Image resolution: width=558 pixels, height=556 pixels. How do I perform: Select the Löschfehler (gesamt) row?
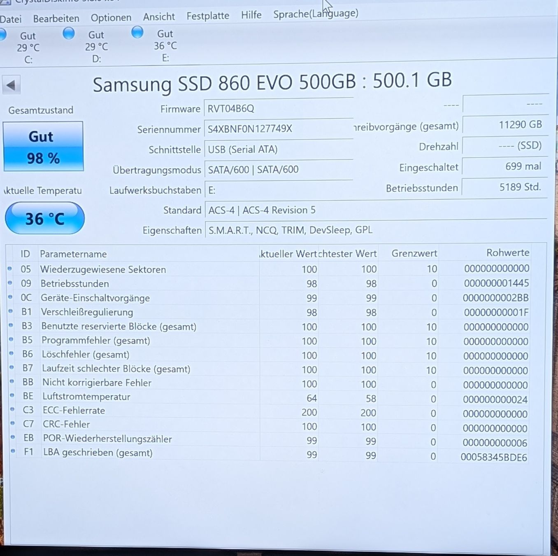[268, 355]
